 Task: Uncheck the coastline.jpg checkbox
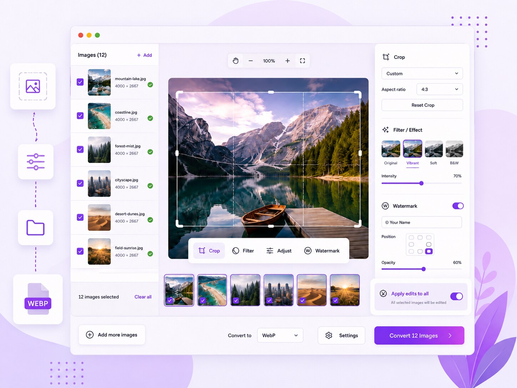(x=80, y=116)
